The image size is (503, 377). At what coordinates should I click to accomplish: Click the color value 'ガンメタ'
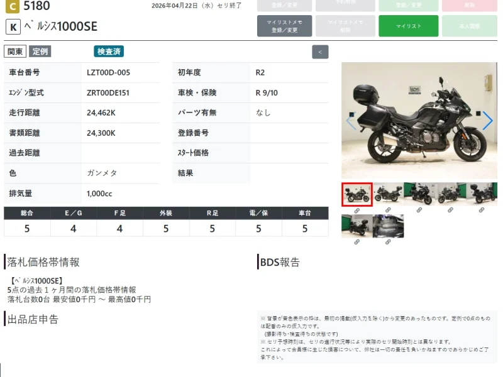coord(102,173)
